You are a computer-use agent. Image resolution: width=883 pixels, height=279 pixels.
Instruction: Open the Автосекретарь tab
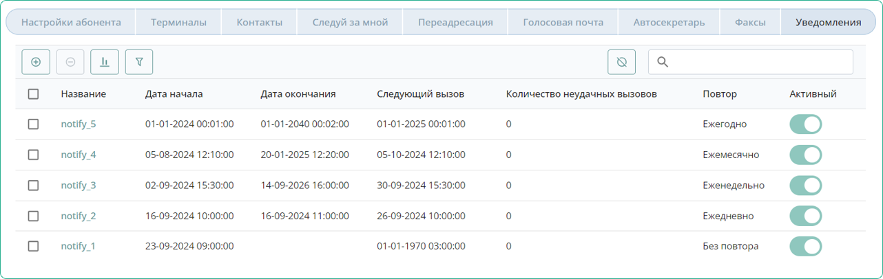669,23
